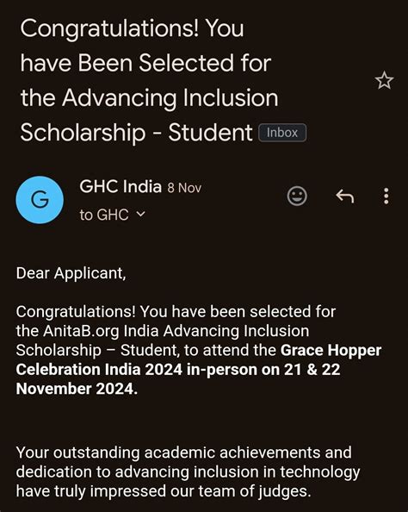408x512 pixels.
Task: Open the three-dot more options menu
Action: coord(386,197)
